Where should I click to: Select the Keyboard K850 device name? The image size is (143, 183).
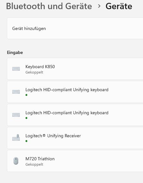(40, 67)
